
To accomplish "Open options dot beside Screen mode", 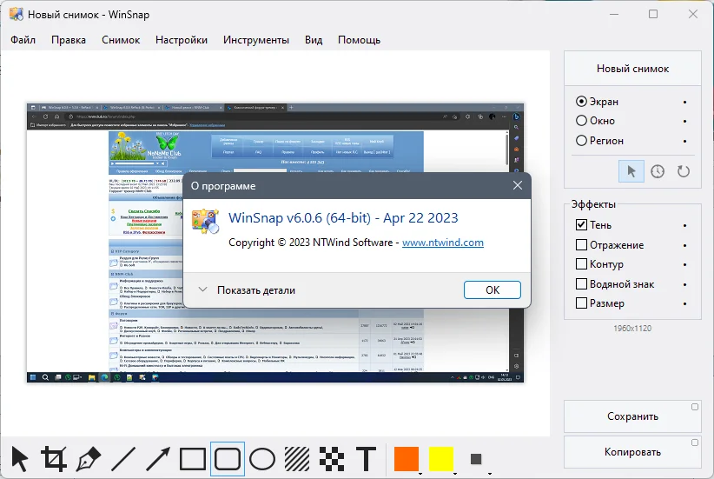I will click(x=684, y=102).
